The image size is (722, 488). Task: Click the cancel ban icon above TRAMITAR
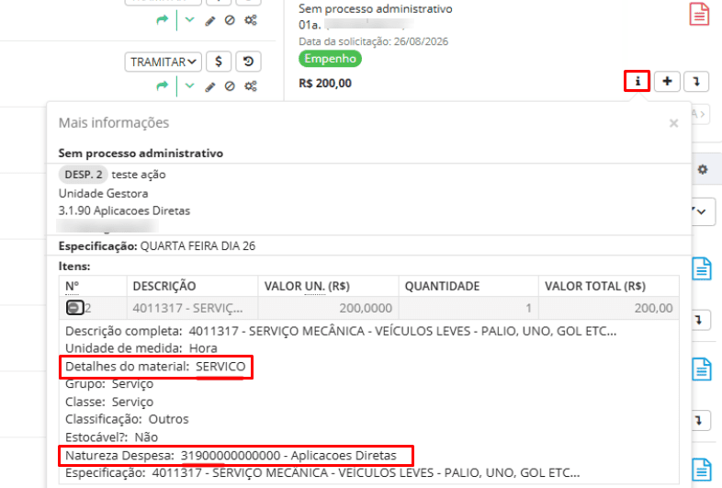(230, 20)
